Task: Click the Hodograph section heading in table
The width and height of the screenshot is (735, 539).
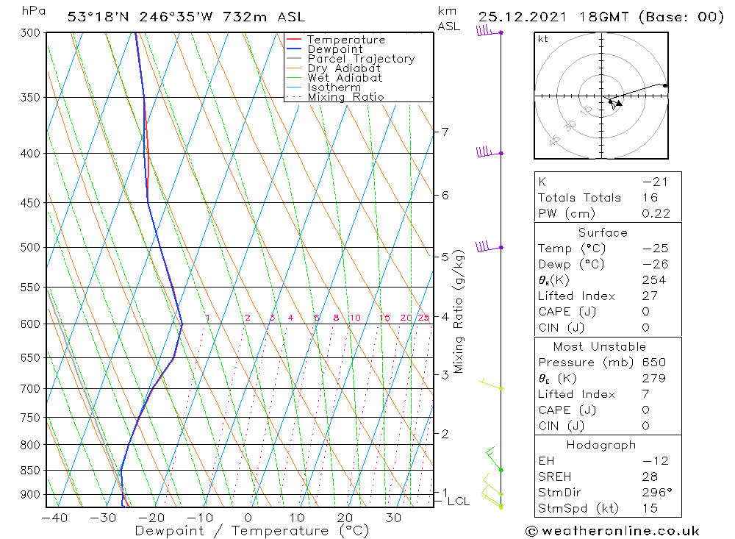Action: click(601, 445)
